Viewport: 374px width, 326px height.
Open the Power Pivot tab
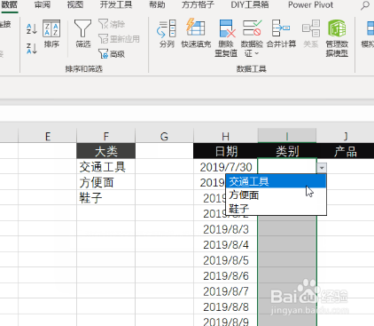[310, 5]
